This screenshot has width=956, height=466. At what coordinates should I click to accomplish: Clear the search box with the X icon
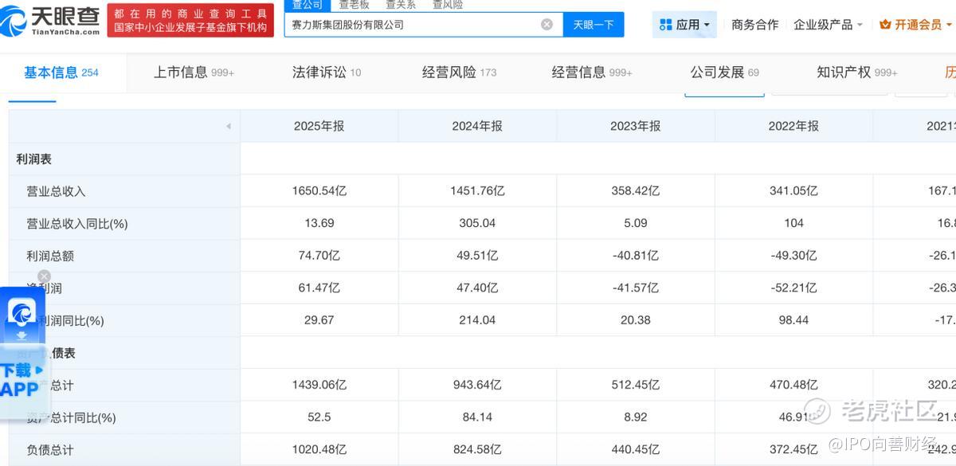pyautogui.click(x=547, y=25)
